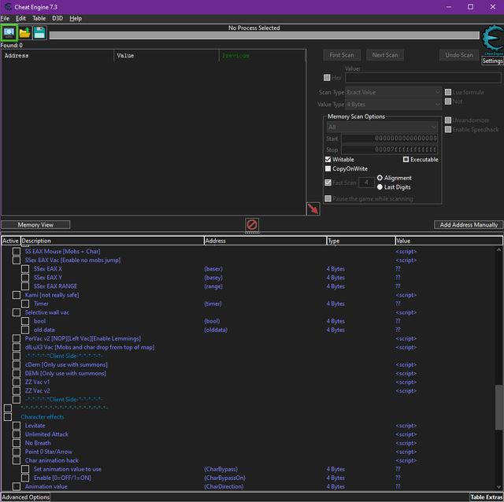Click the Active column header
Image resolution: width=504 pixels, height=502 pixels.
click(x=10, y=241)
